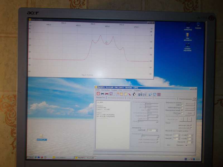Uncheck the checked third checkbox in markers group

[182, 110]
